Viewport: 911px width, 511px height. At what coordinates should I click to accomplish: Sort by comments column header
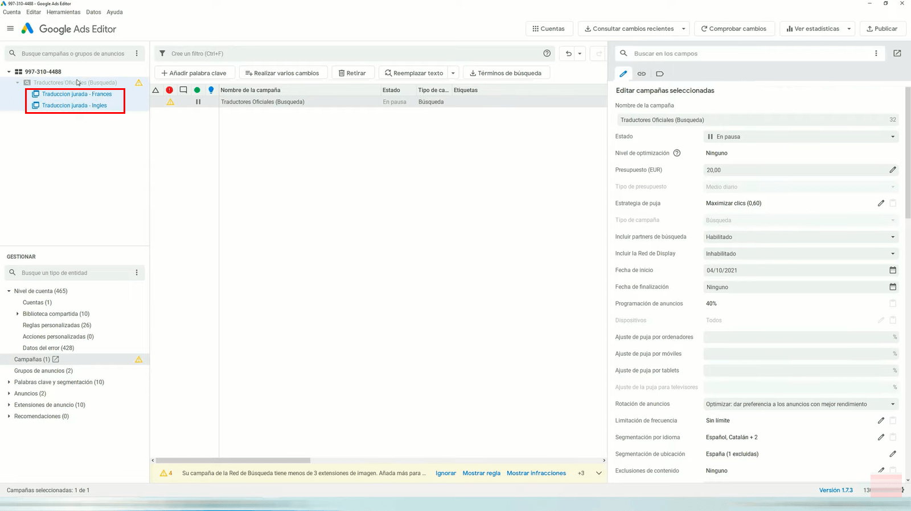pos(183,90)
